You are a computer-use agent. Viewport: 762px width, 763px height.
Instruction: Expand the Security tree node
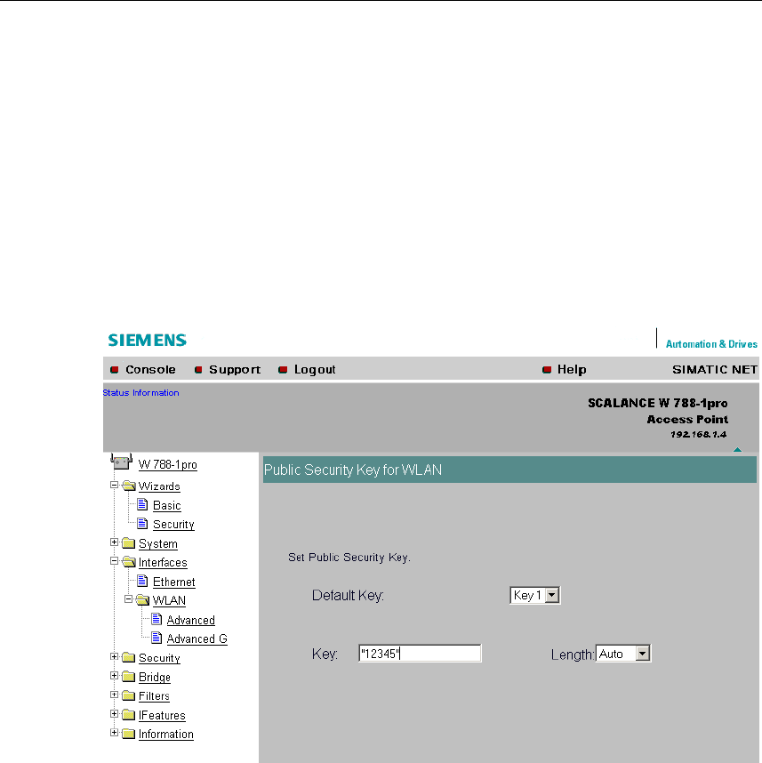point(114,656)
